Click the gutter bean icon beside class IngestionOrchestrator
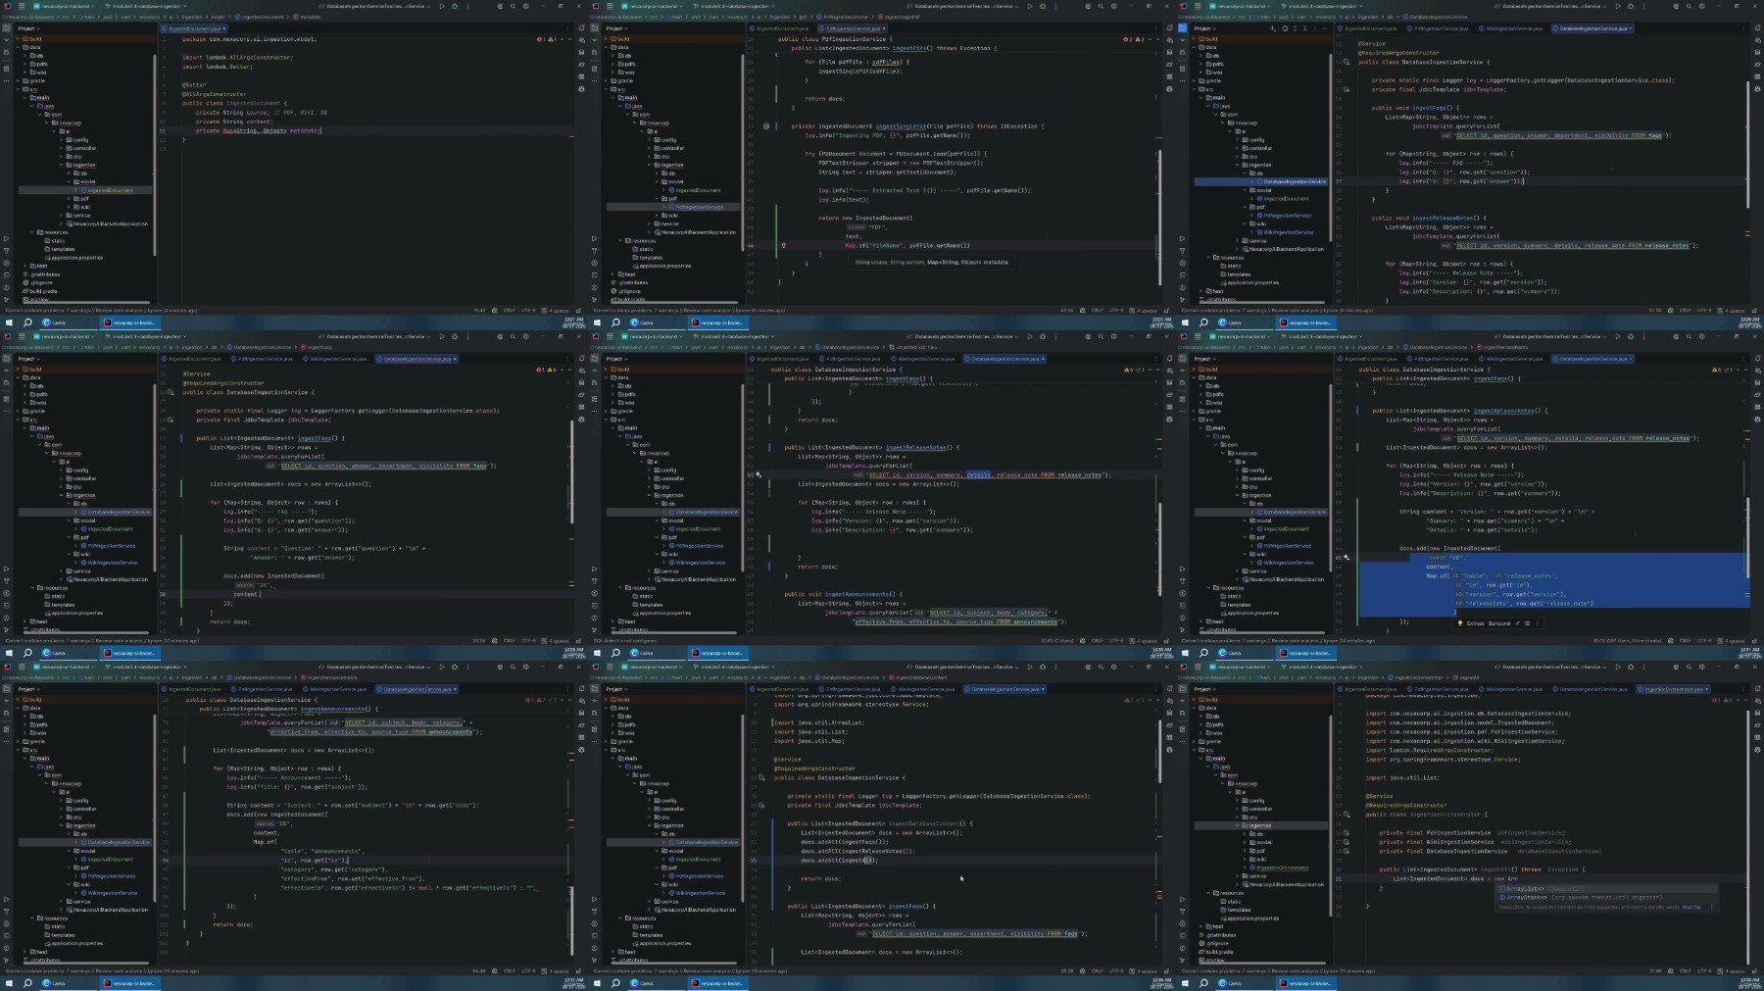 [x=1347, y=815]
